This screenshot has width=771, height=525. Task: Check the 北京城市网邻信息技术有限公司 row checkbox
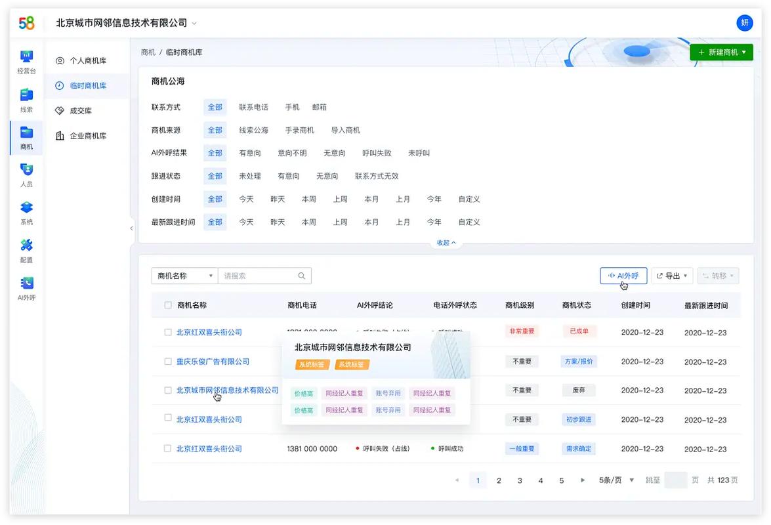pyautogui.click(x=168, y=390)
